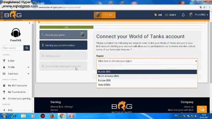Click the user search magnifier button
The image size is (212, 119).
pos(26,48)
